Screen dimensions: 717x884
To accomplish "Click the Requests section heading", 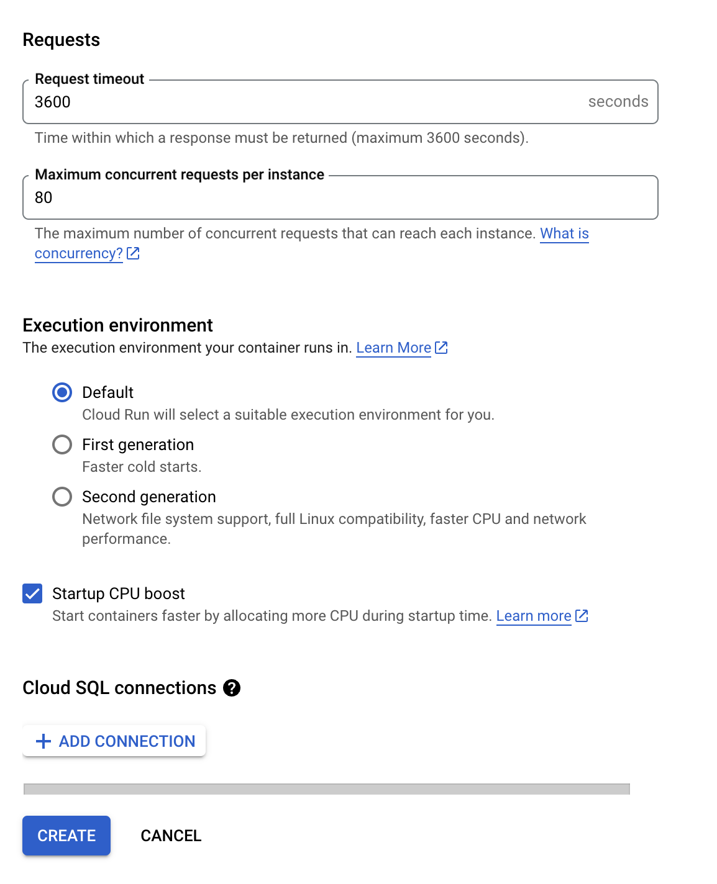I will (61, 39).
